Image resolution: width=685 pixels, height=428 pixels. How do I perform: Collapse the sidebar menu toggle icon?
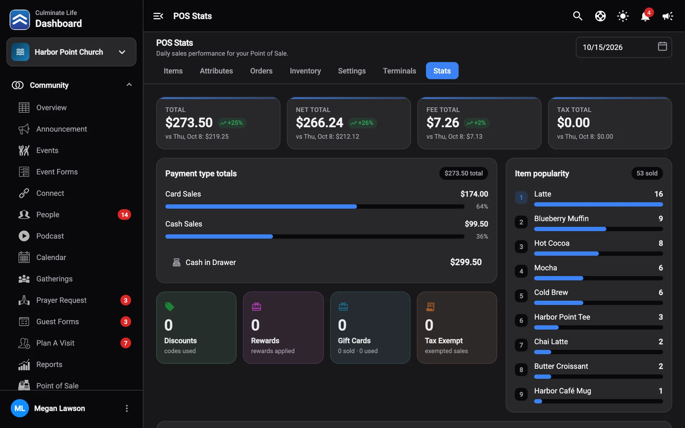tap(158, 16)
